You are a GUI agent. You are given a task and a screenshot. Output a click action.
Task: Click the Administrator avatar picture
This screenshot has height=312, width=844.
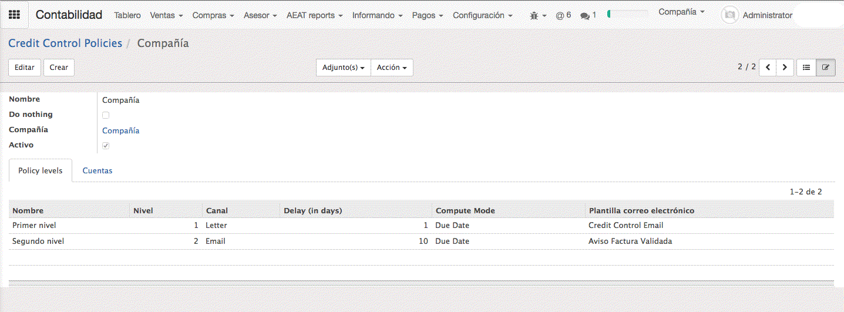tap(729, 15)
